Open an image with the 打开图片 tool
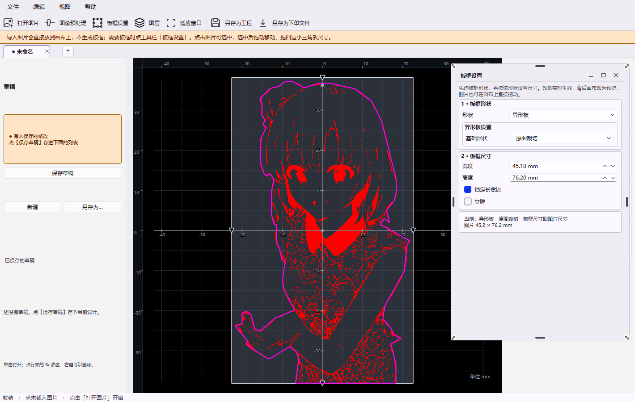 (21, 23)
